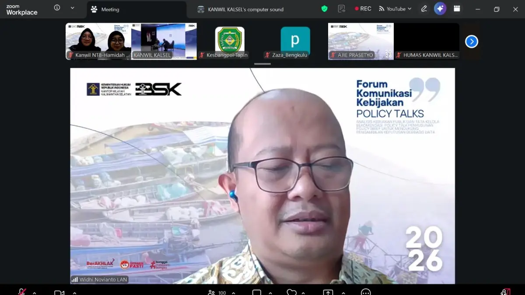Select the HUMAS KANWIL KALS participant thumbnail
Viewport: 525px width, 295px height.
pos(427,41)
